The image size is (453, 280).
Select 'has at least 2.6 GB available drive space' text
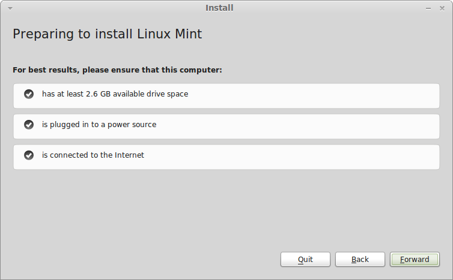(115, 94)
